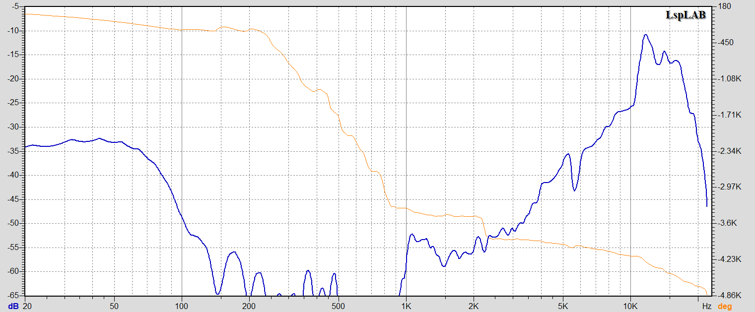Screen dimensions: 755x312
Task: Click the Hz unit label
Action: pyautogui.click(x=707, y=307)
